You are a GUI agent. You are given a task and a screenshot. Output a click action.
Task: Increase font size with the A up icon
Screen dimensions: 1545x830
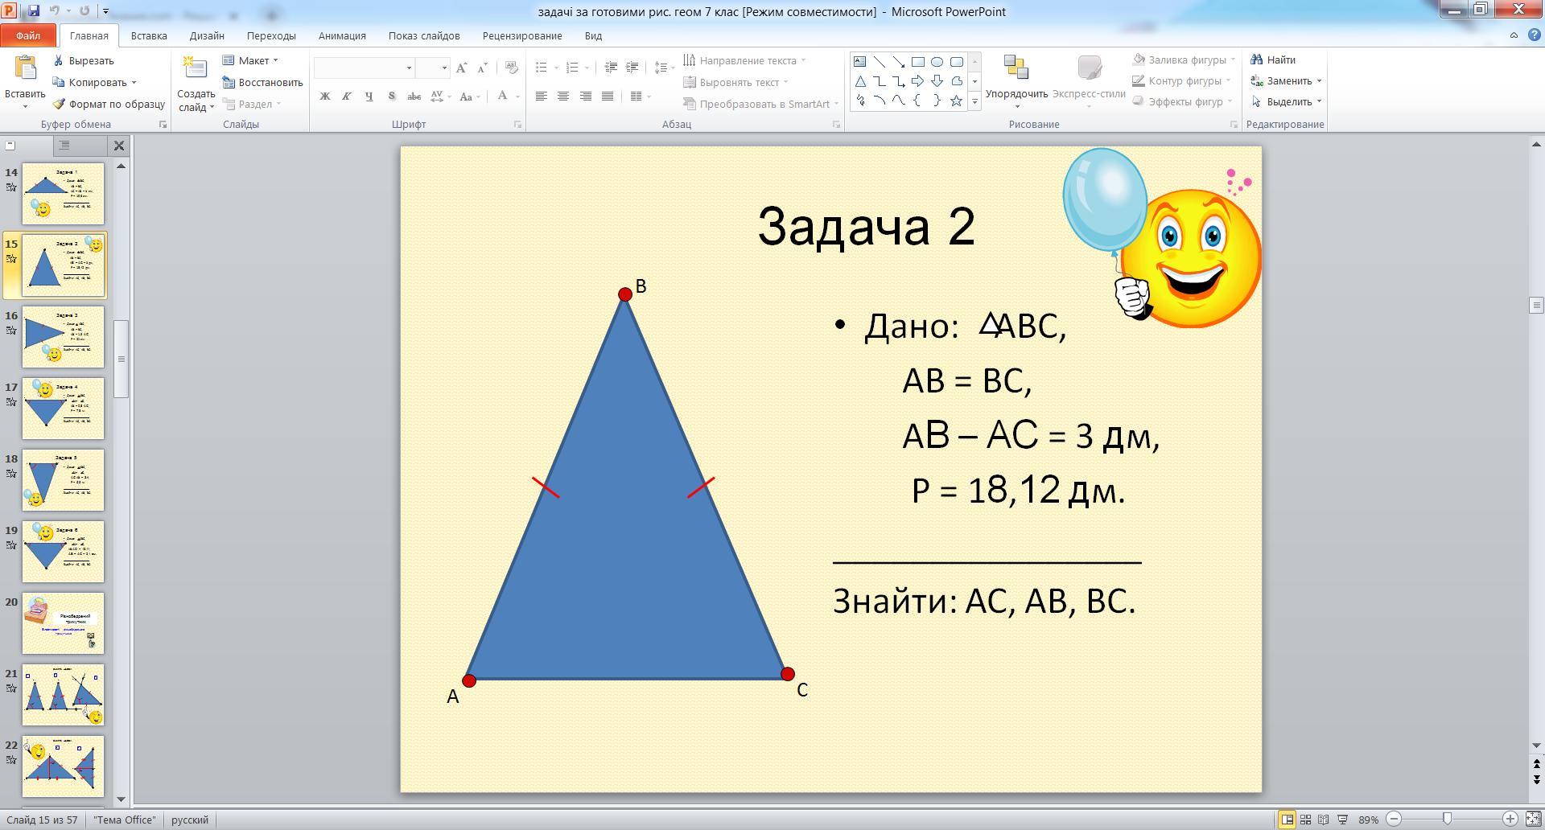click(x=461, y=68)
